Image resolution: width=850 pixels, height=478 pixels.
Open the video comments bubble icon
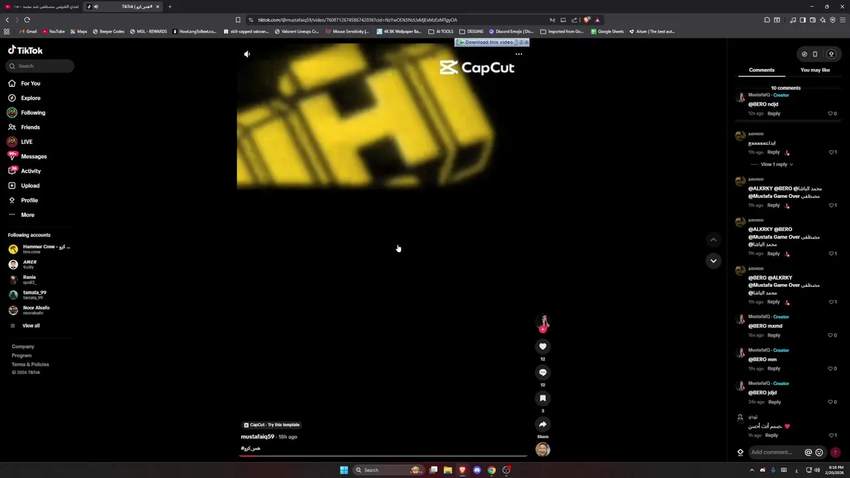point(543,372)
